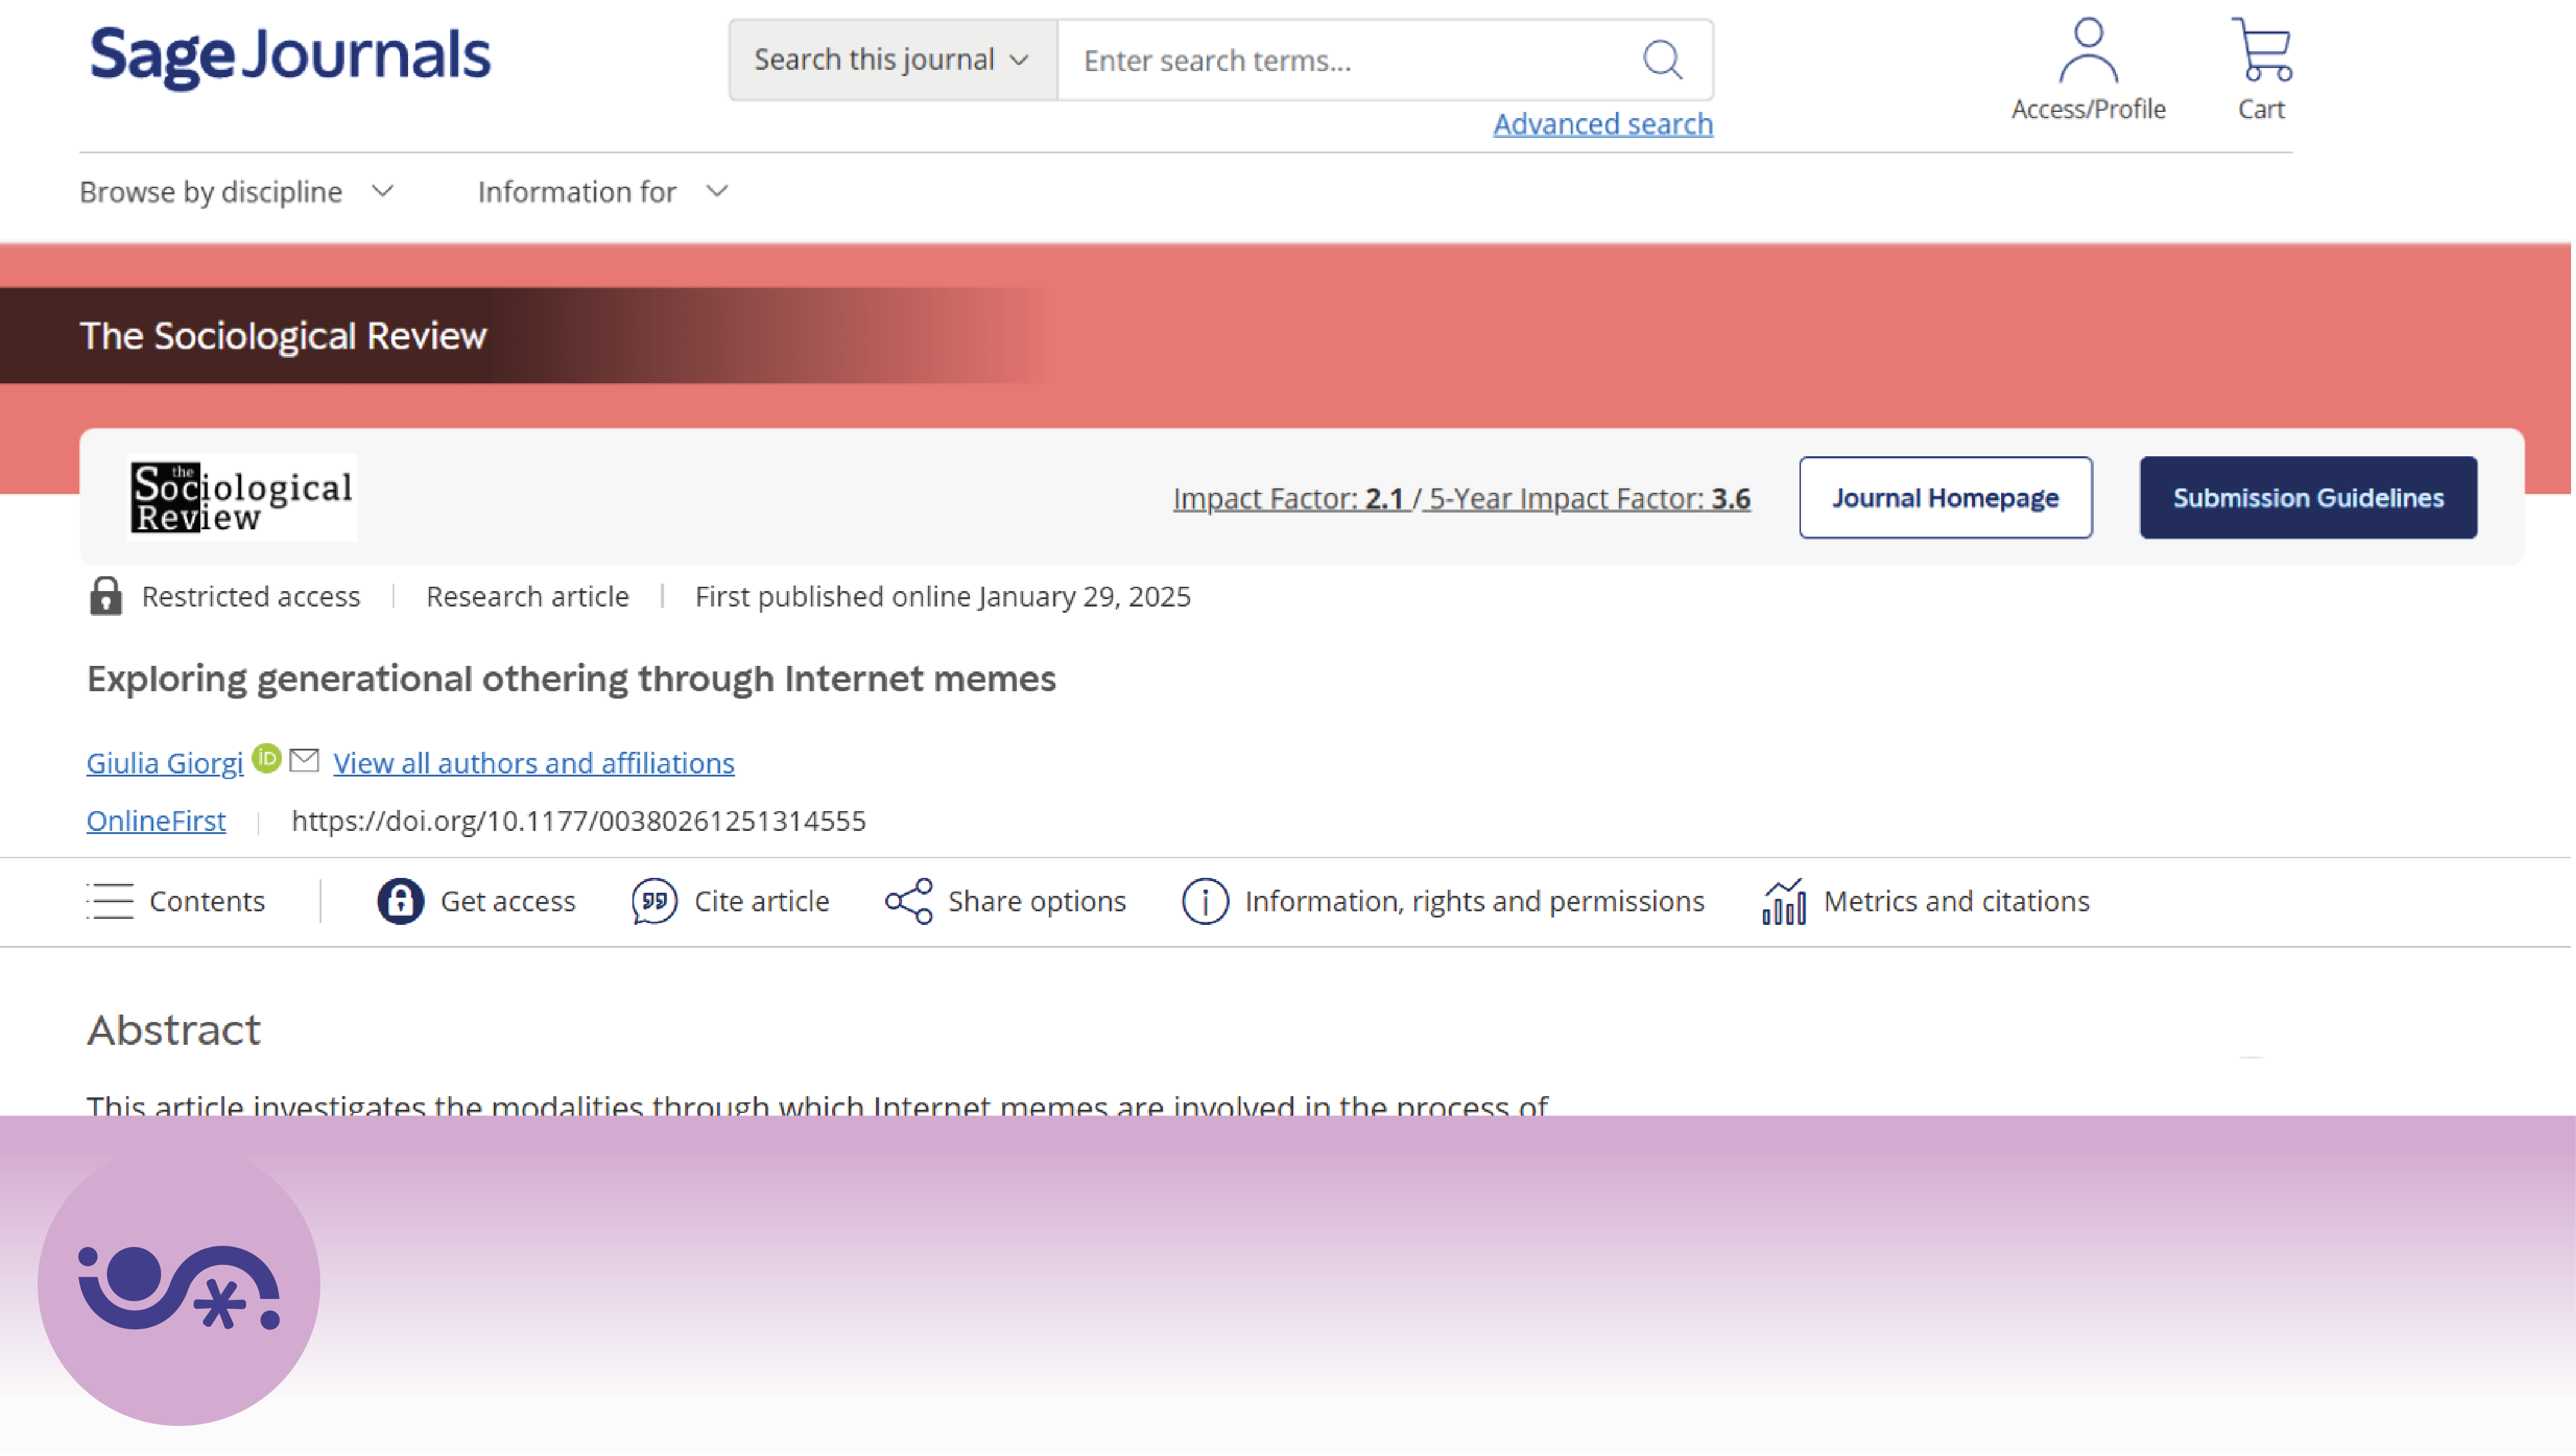Open the OnlineFirst link
The image size is (2576, 1456).
point(156,821)
